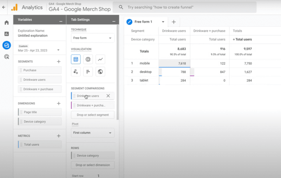This screenshot has height=178, width=281.
Task: Open the Technique Free form dropdown
Action: point(93,38)
